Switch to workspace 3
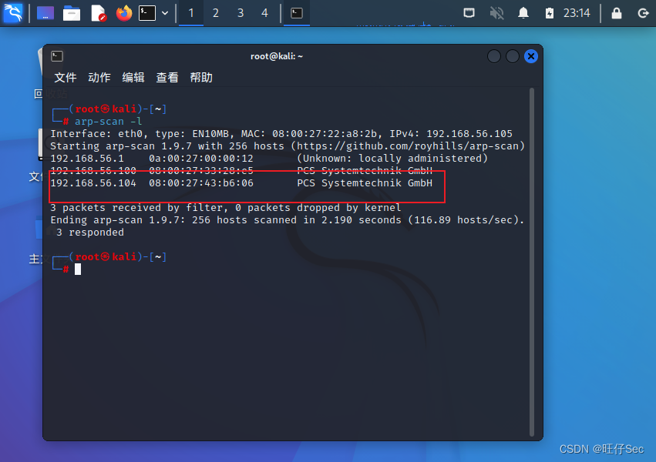Image resolution: width=656 pixels, height=462 pixels. tap(241, 13)
